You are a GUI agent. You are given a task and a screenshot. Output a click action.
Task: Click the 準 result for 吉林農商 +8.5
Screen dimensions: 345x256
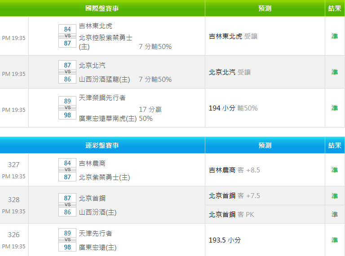click(x=335, y=170)
